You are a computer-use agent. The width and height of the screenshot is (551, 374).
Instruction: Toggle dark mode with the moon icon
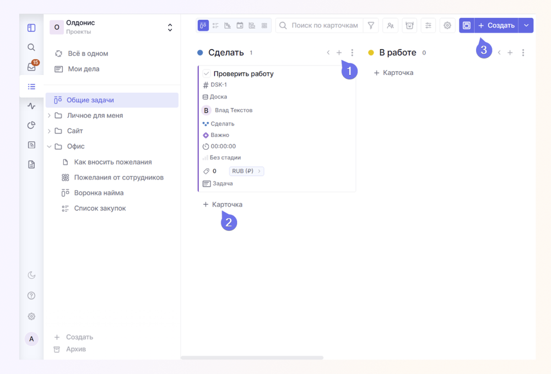click(31, 275)
